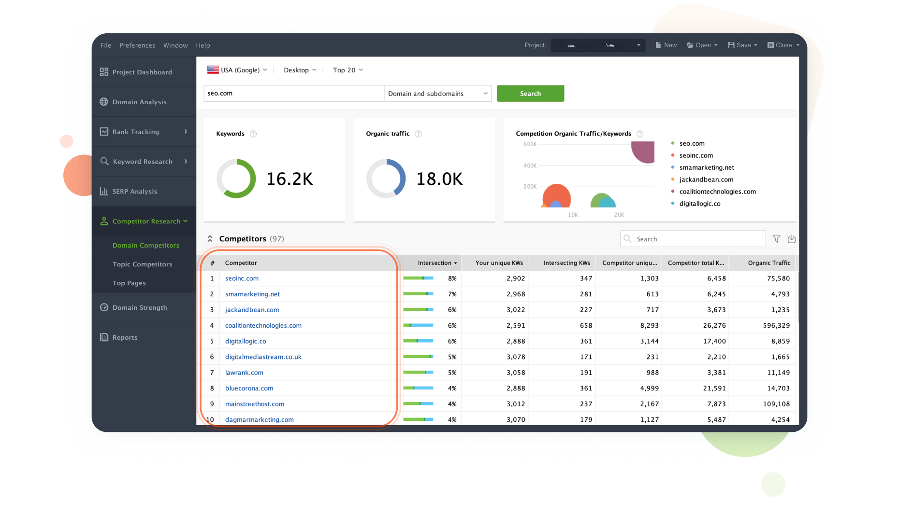Select Topic Competitors in sidebar
Image resolution: width=899 pixels, height=512 pixels.
[143, 264]
